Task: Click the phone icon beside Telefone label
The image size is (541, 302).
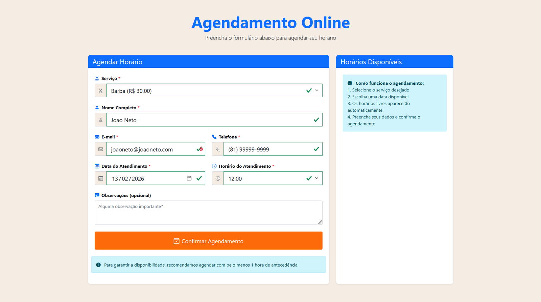Action: tap(214, 137)
